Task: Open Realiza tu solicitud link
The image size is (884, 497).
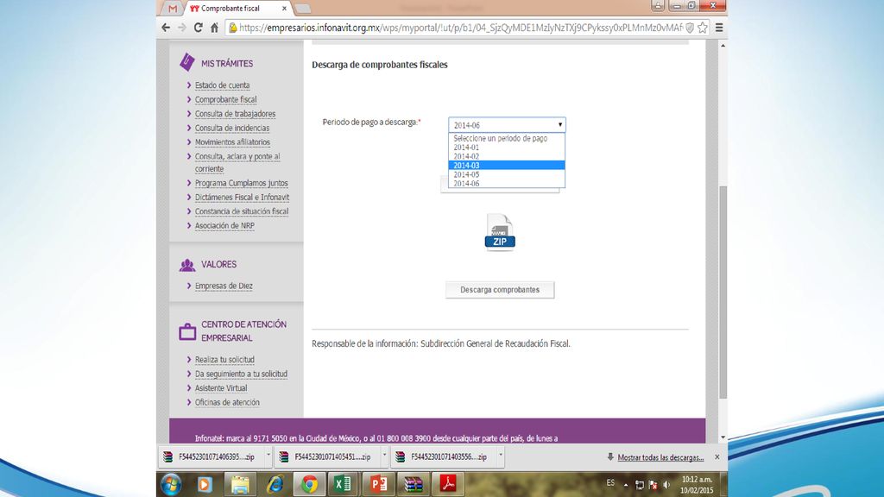Action: (x=224, y=360)
